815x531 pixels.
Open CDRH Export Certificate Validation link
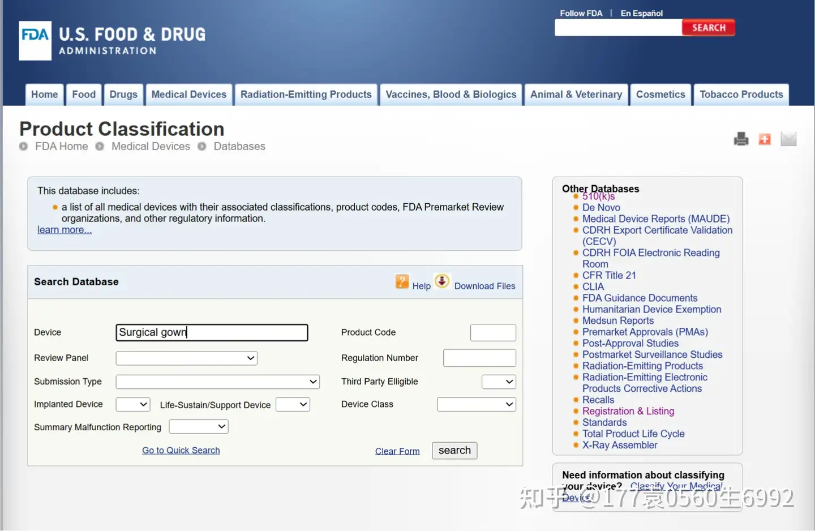(x=657, y=235)
